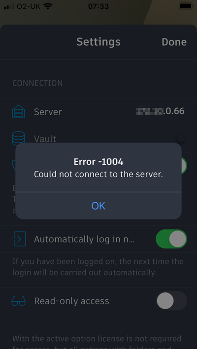197x349 pixels.
Task: Open the Vault selection row
Action: click(x=98, y=138)
